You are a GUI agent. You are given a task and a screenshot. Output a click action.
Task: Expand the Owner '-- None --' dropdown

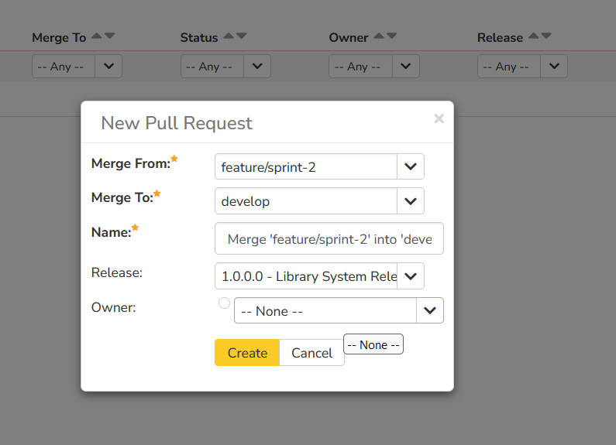tap(429, 311)
